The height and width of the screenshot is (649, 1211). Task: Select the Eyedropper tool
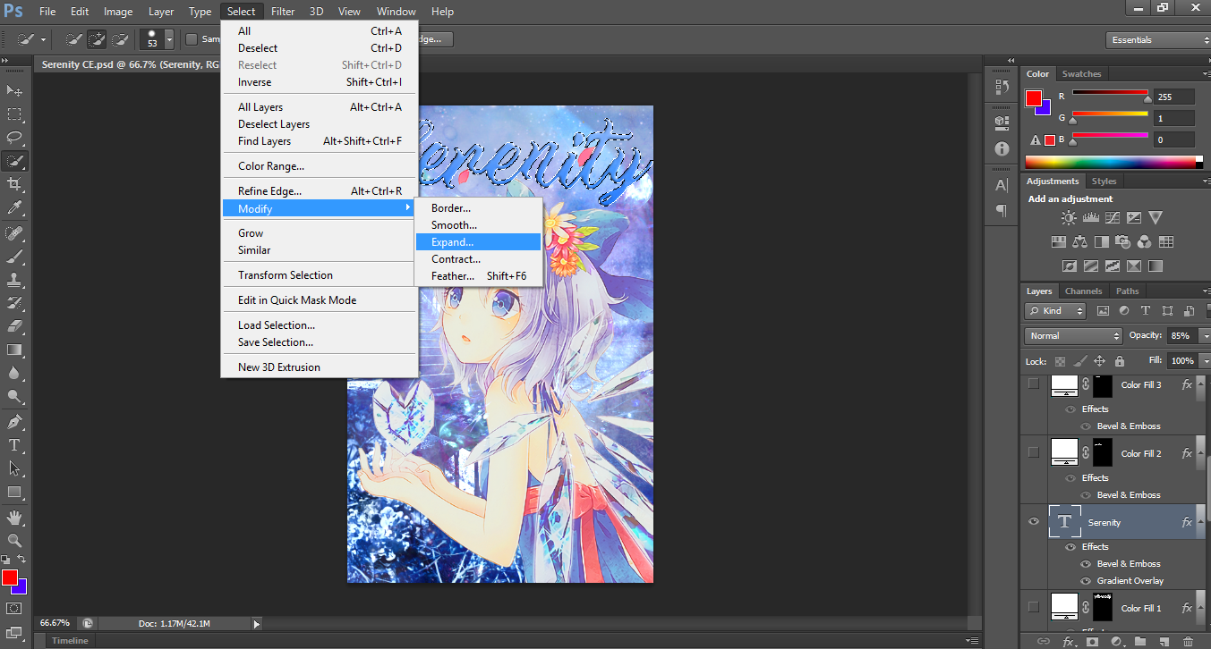point(15,207)
